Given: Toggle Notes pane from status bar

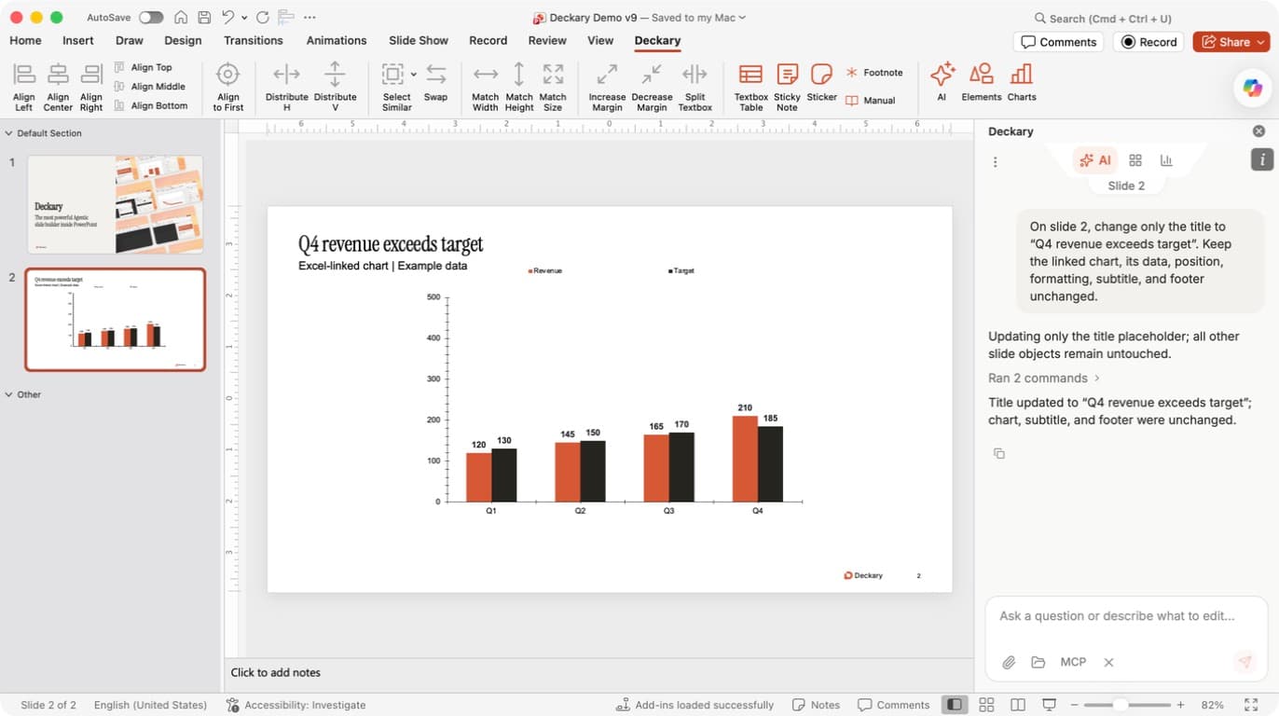Looking at the screenshot, I should tap(816, 705).
